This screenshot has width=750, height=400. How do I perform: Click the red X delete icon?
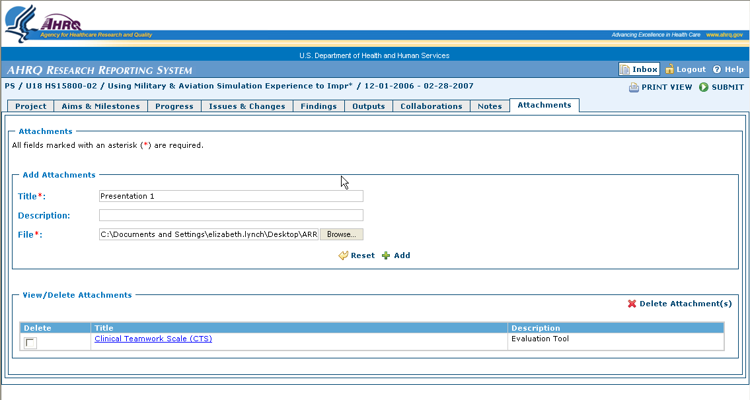[x=632, y=304]
